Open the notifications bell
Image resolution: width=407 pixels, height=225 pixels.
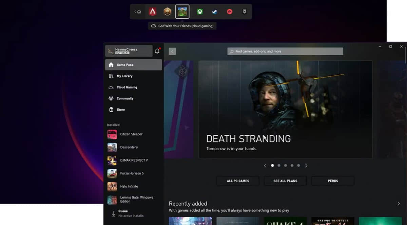coord(157,51)
